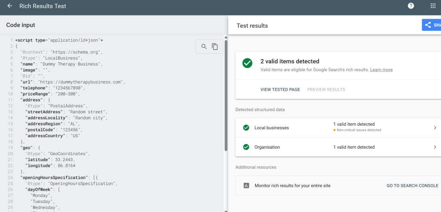Screen dimensions: 441x212
Task: Click the PREVIEW RESULTS button
Action: 326,90
